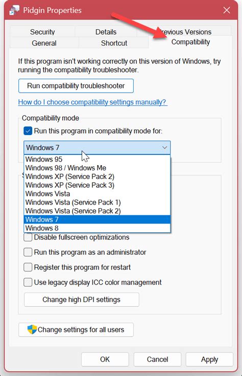Open the Shortcut tab
242x376 pixels.
(114, 43)
